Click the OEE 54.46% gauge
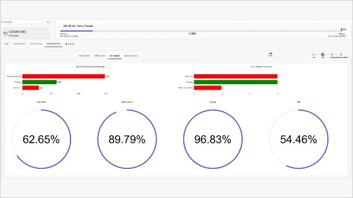 [x=299, y=140]
